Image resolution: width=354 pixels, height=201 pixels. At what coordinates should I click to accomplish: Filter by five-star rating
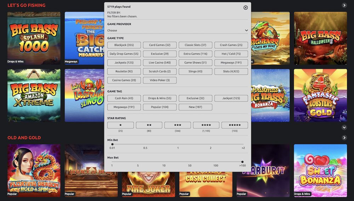coord(235,125)
